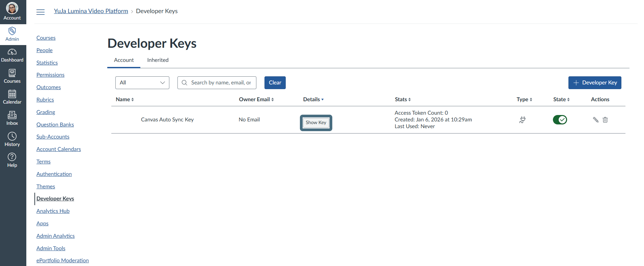
Task: Open the Permissions admin link
Action: click(x=50, y=75)
